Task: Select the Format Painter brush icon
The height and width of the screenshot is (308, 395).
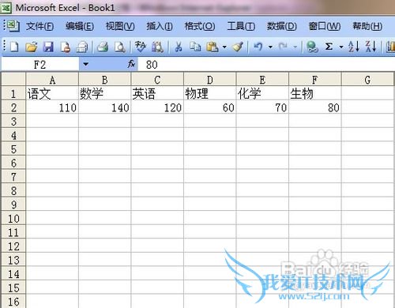Action: point(238,47)
